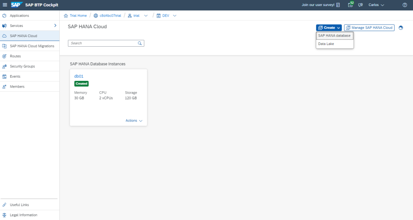
Task: Click the 30 GB memory value
Action: click(79, 98)
